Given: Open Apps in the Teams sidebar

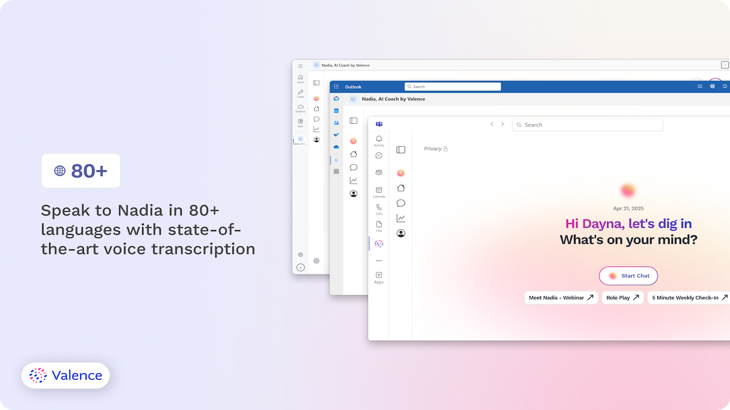Looking at the screenshot, I should click(x=379, y=277).
